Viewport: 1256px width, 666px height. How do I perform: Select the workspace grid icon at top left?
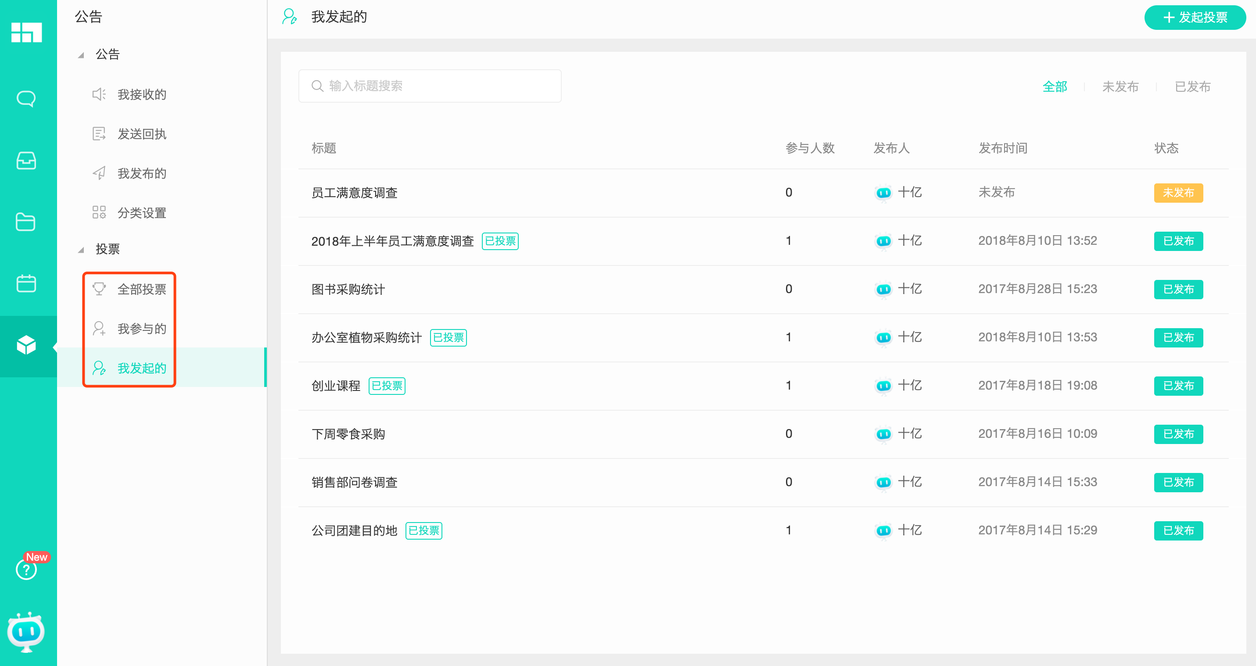(x=26, y=32)
